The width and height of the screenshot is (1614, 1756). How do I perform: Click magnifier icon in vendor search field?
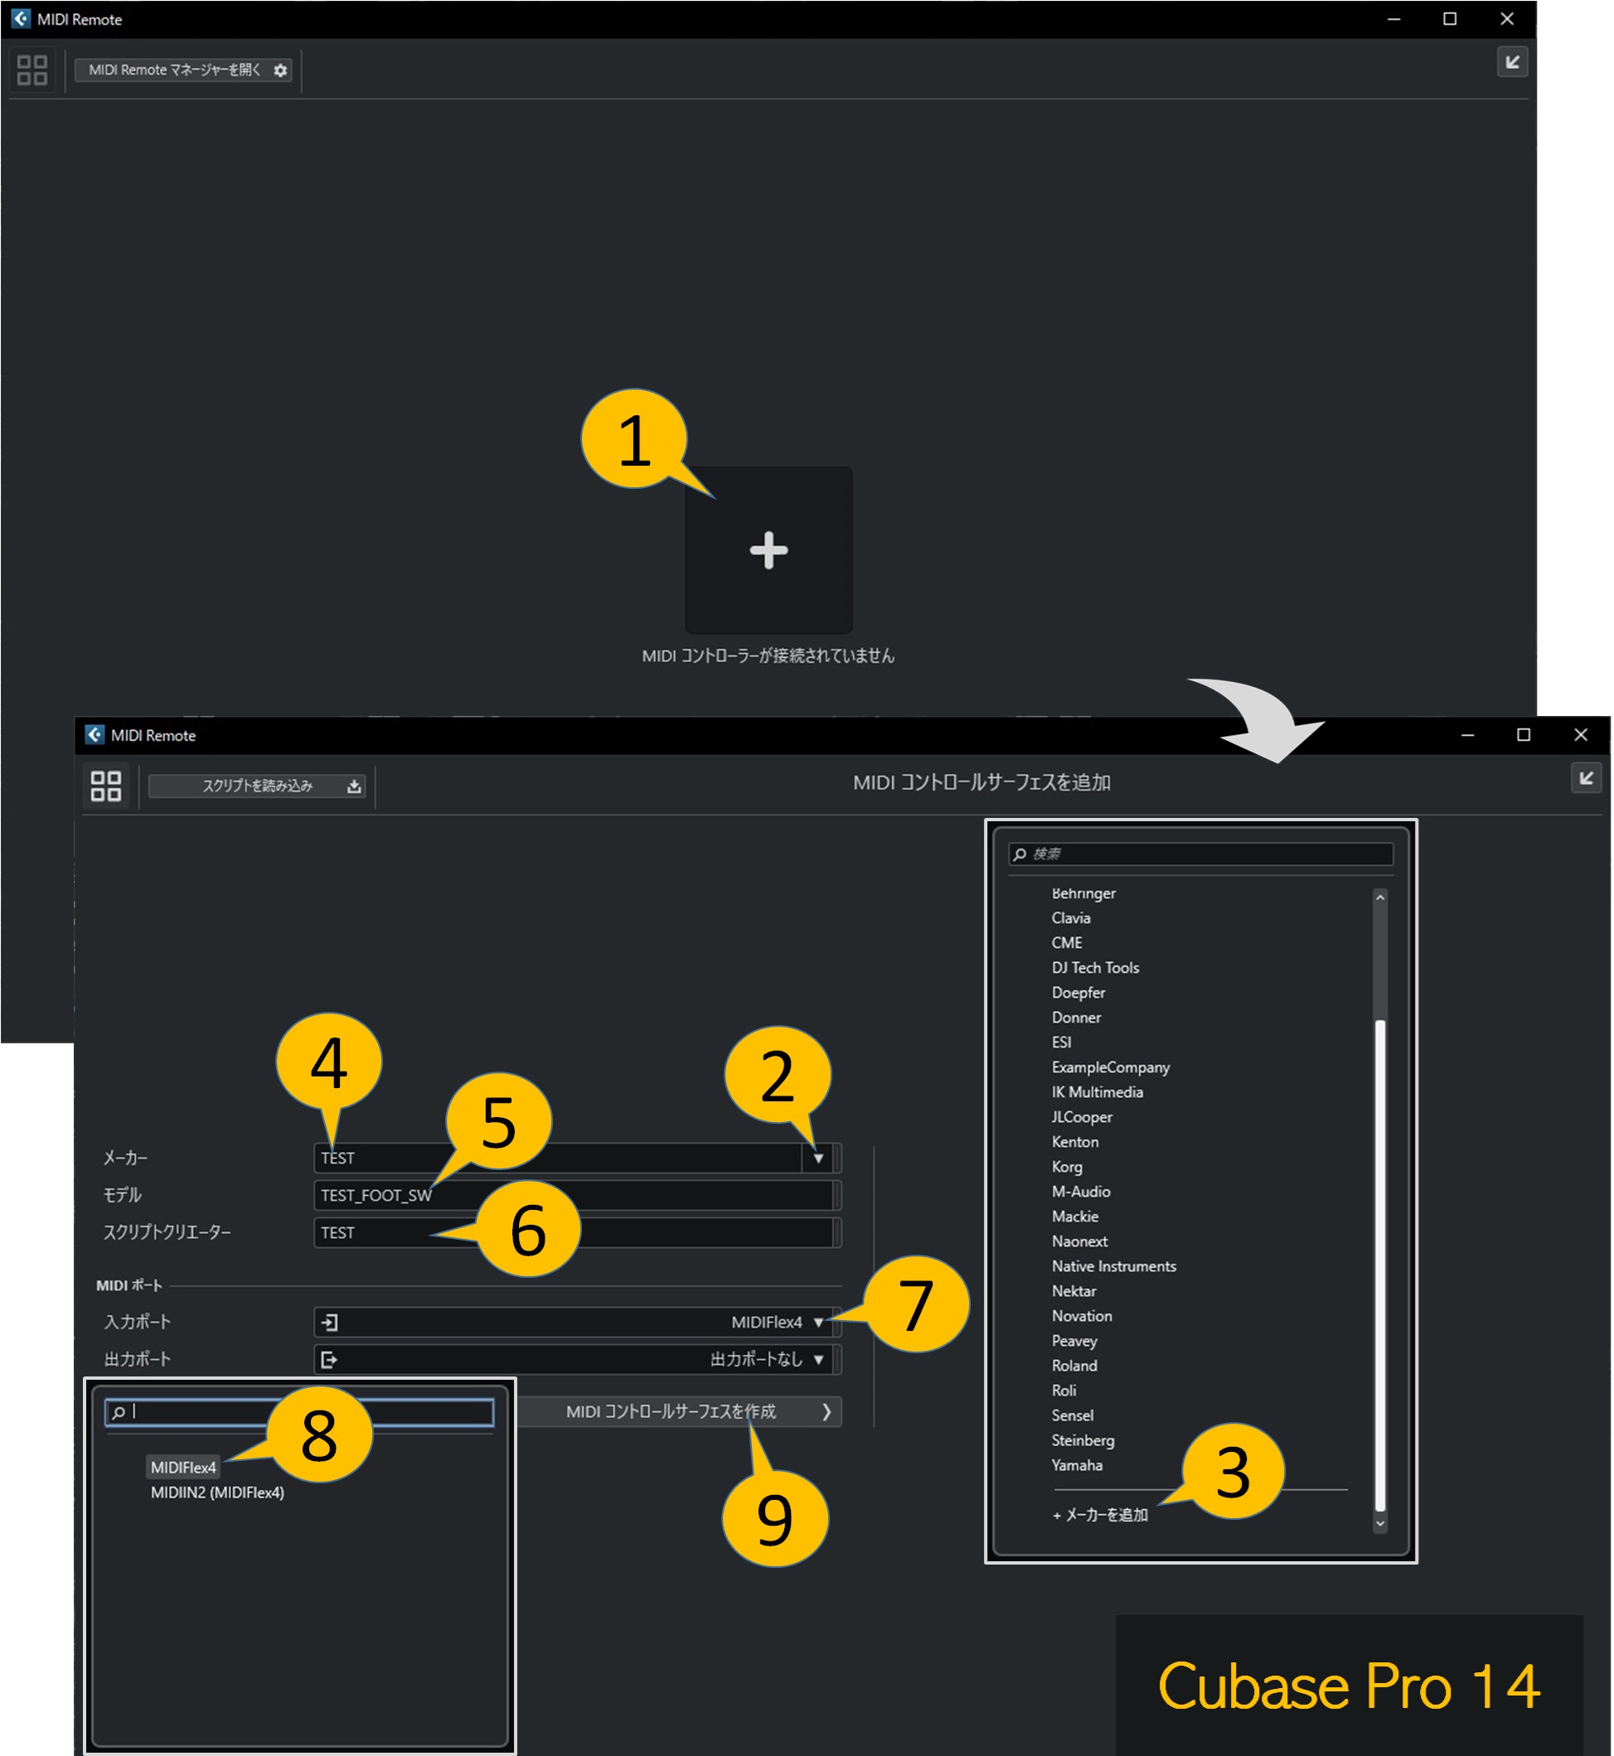[1020, 854]
